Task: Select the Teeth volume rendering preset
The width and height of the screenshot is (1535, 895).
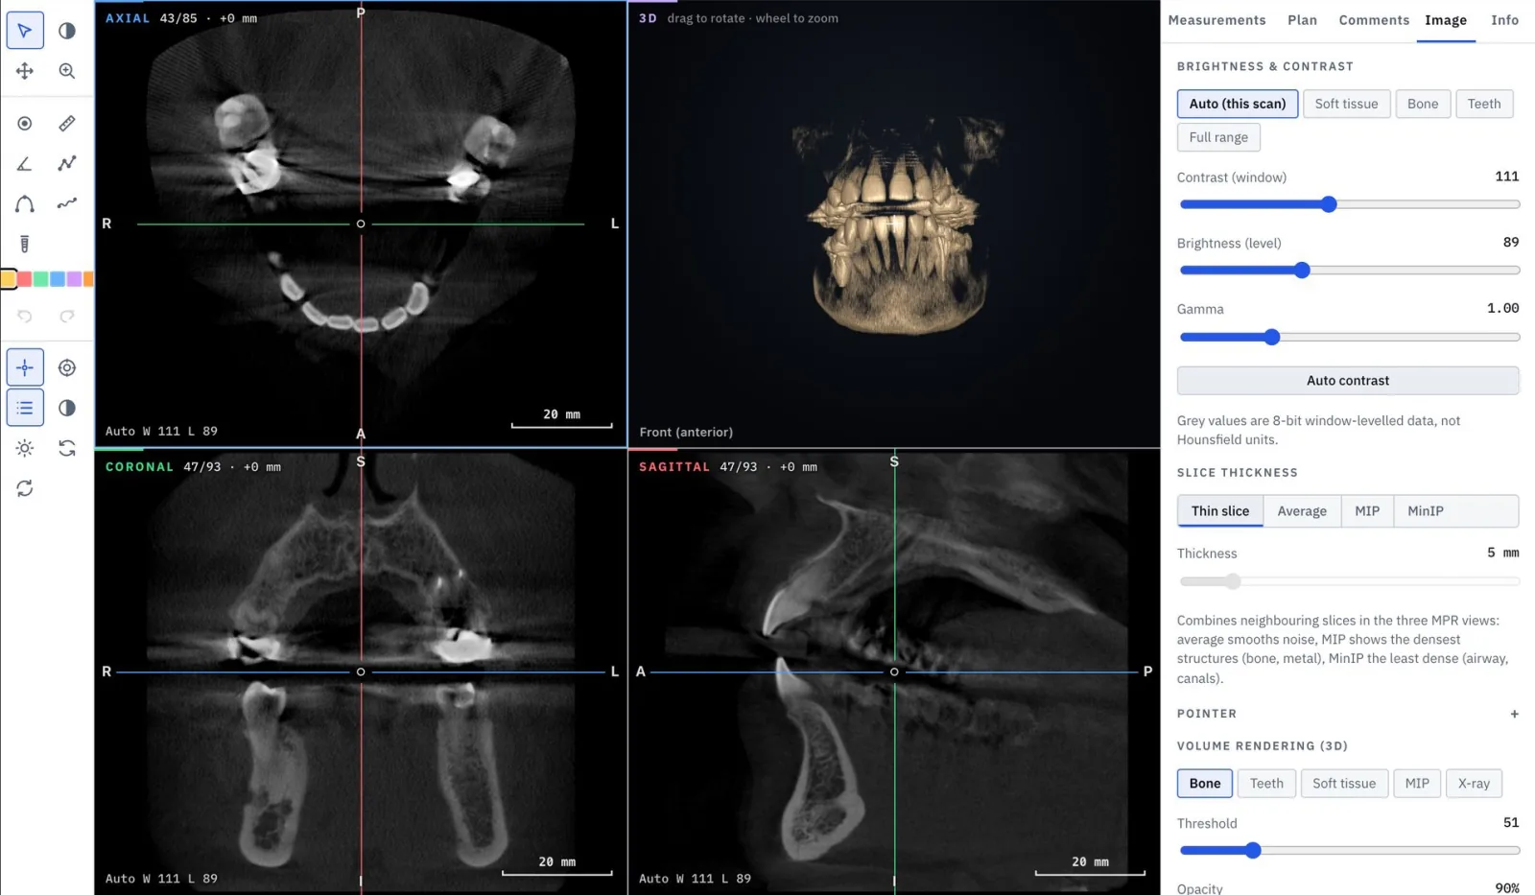Action: 1266,784
